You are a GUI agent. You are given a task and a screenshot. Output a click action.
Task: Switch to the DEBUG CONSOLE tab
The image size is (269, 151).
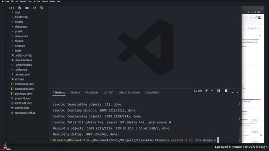point(129,93)
